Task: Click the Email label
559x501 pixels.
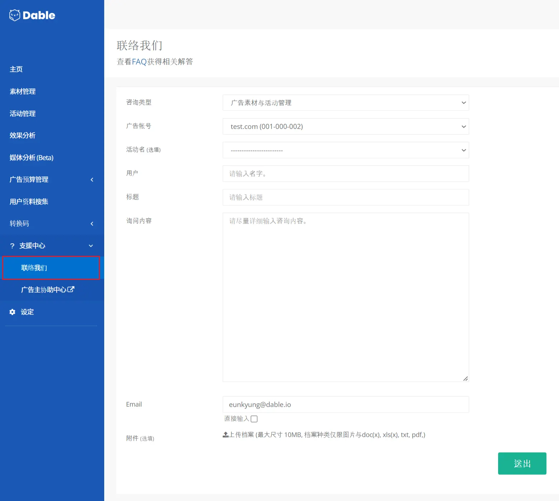Action: click(134, 404)
